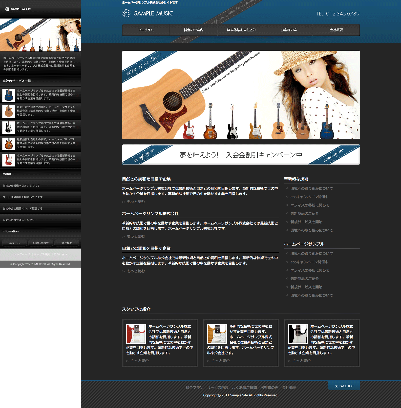
Task: Click よくあるご質問 in the footer
Action: [244, 387]
